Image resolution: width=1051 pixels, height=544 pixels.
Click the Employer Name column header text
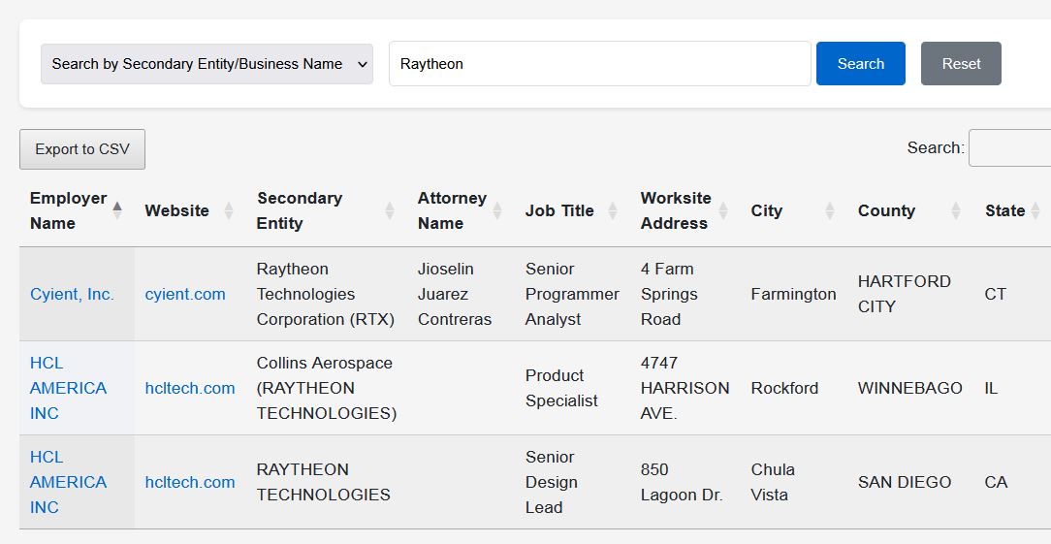point(69,210)
